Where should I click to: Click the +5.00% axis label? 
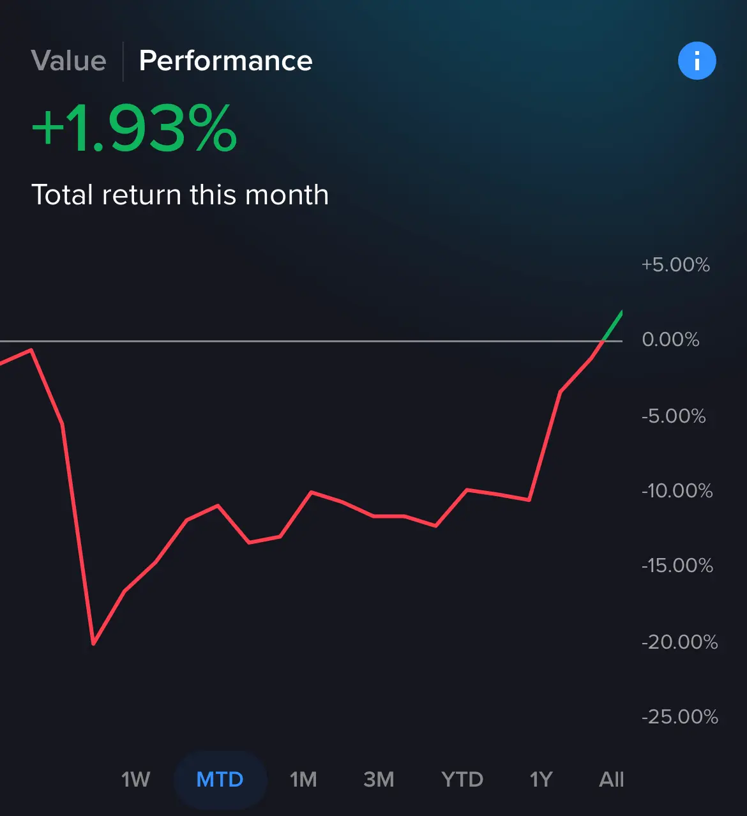[x=675, y=265]
